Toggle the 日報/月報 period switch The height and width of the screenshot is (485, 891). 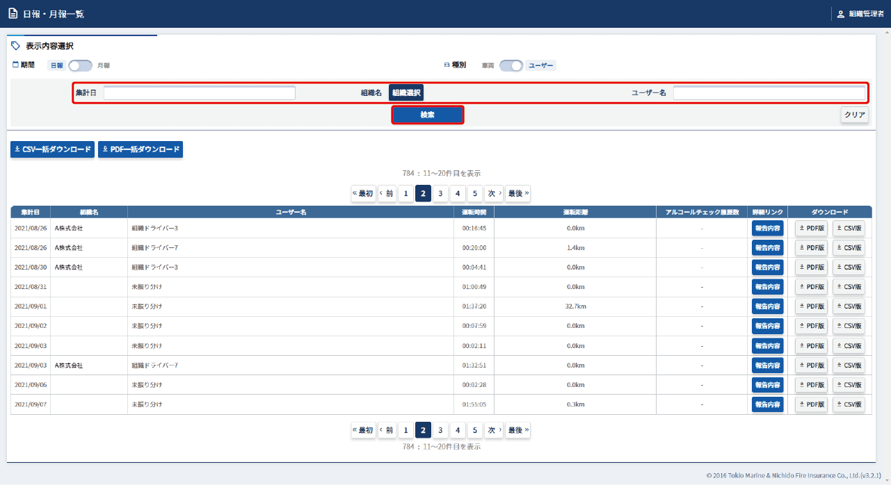[80, 66]
